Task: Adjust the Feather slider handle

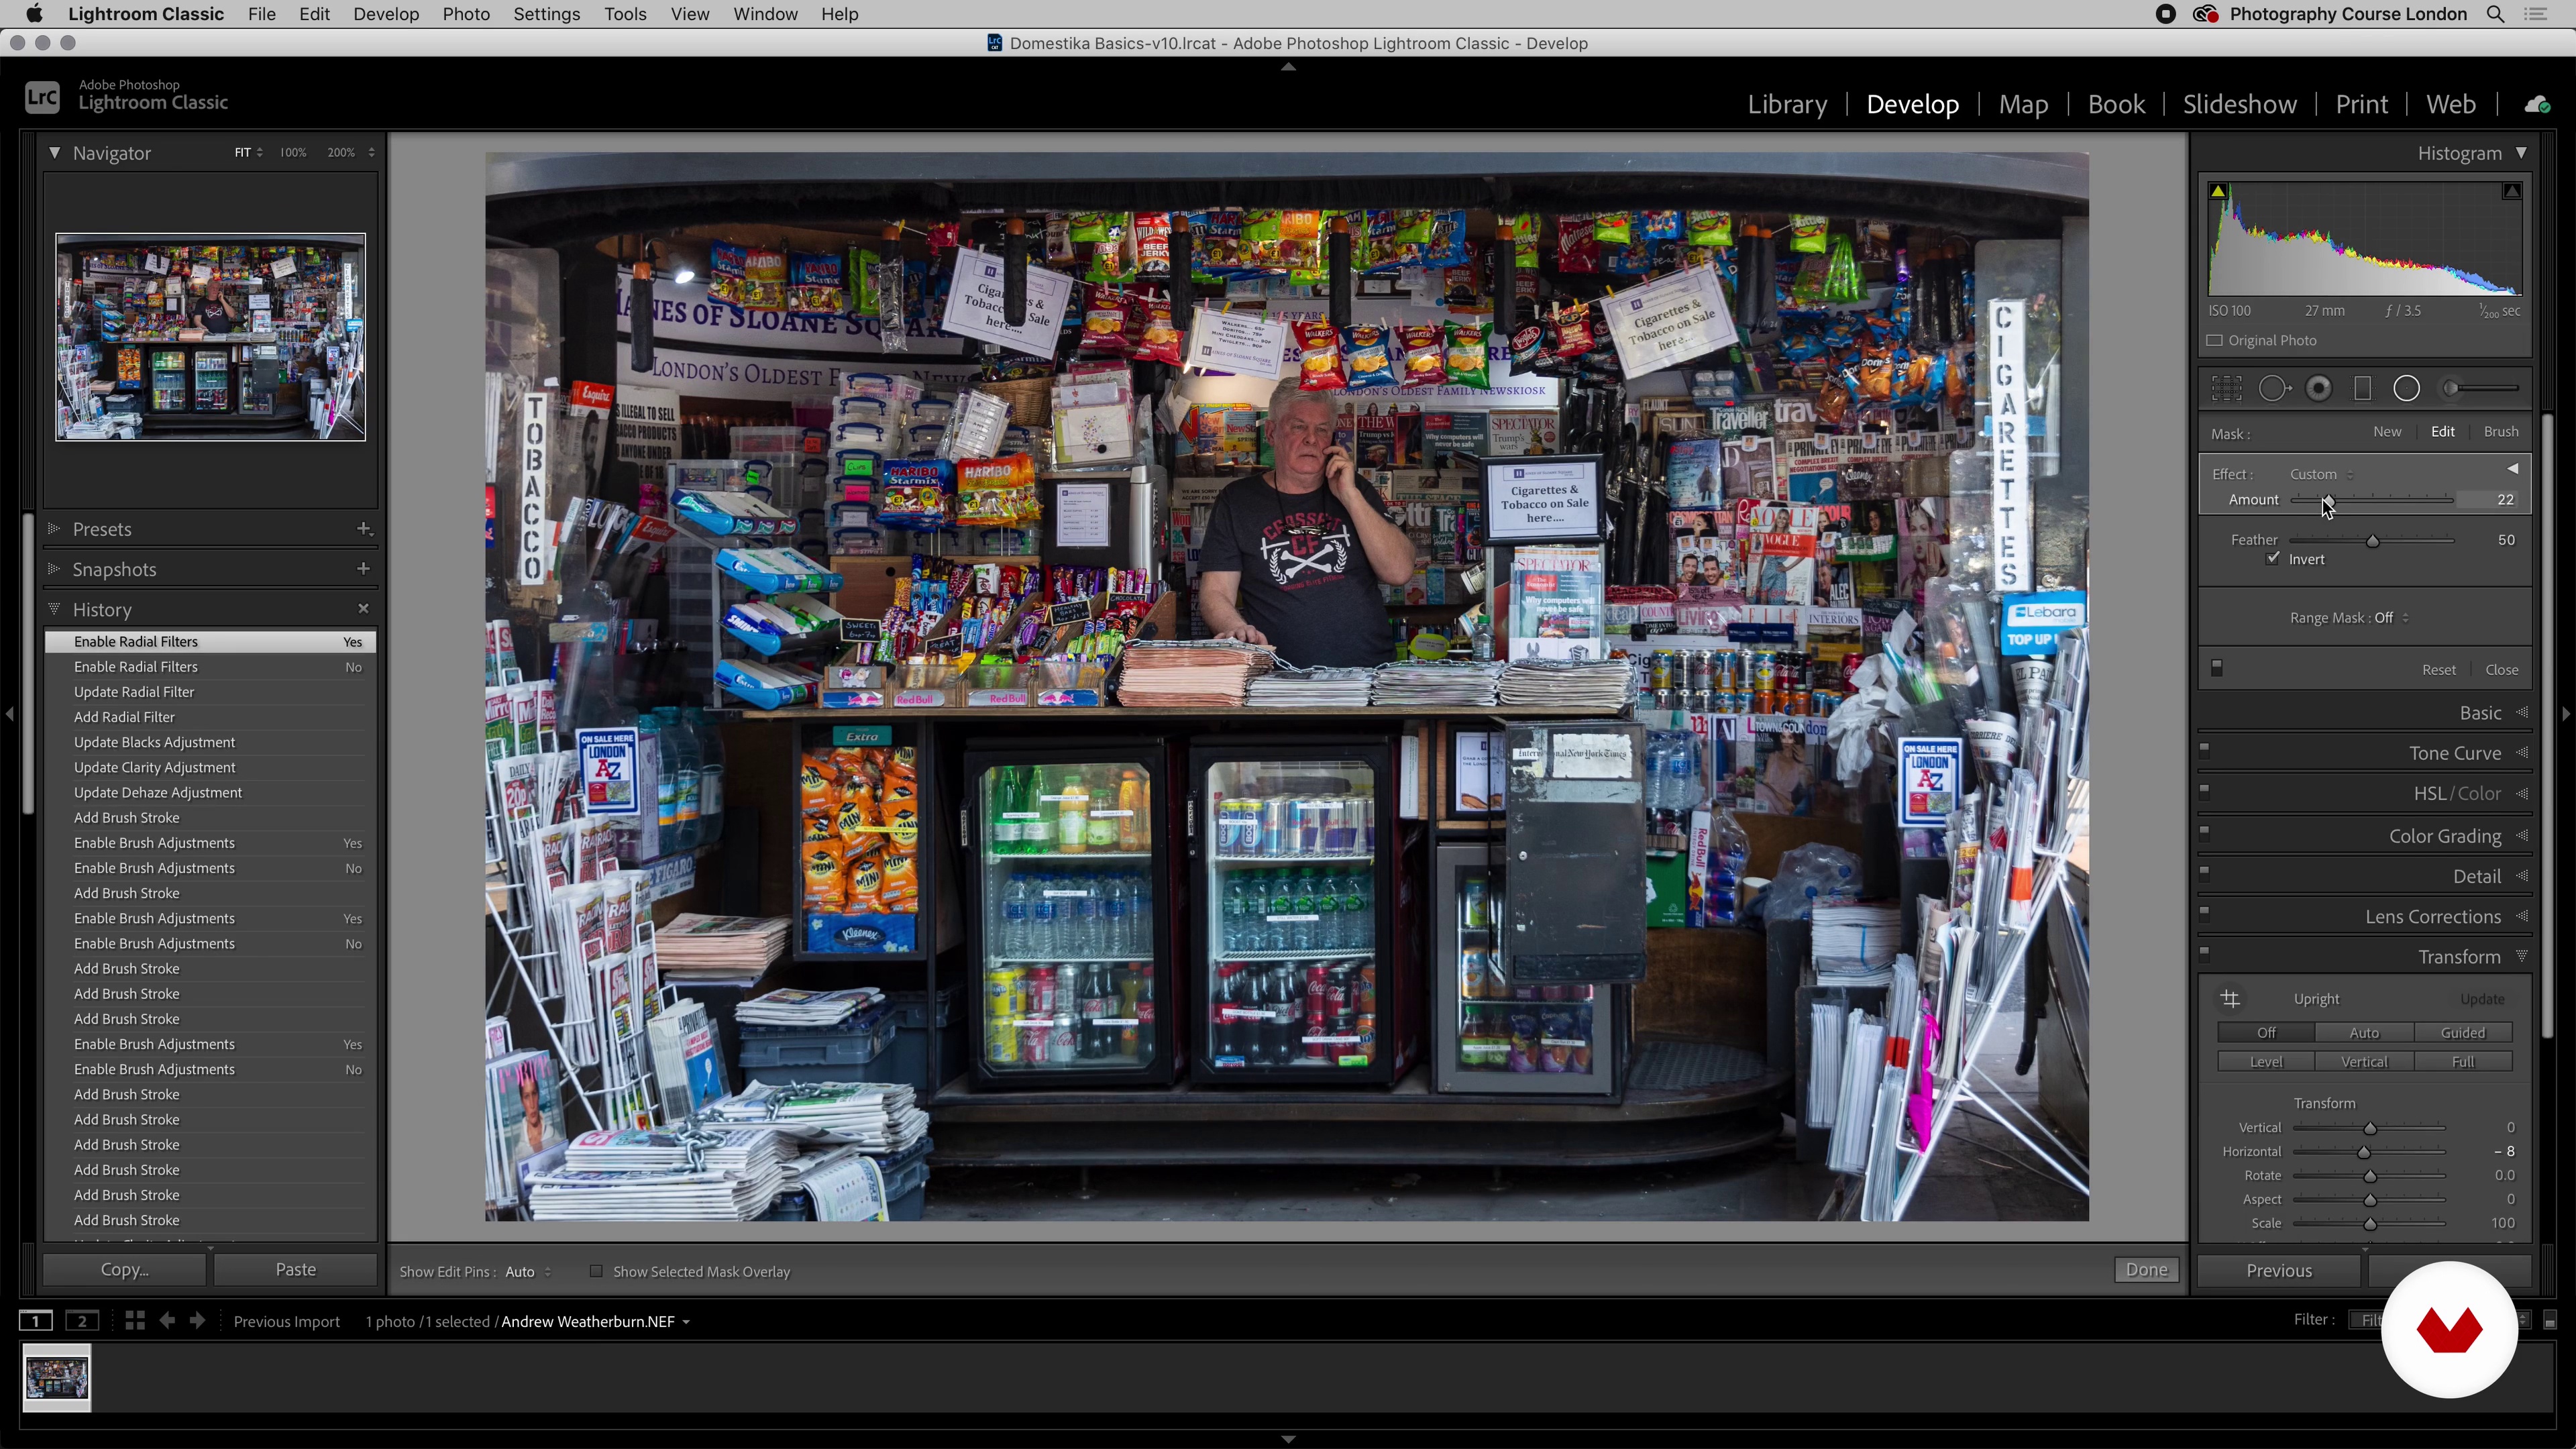Action: tap(2372, 540)
